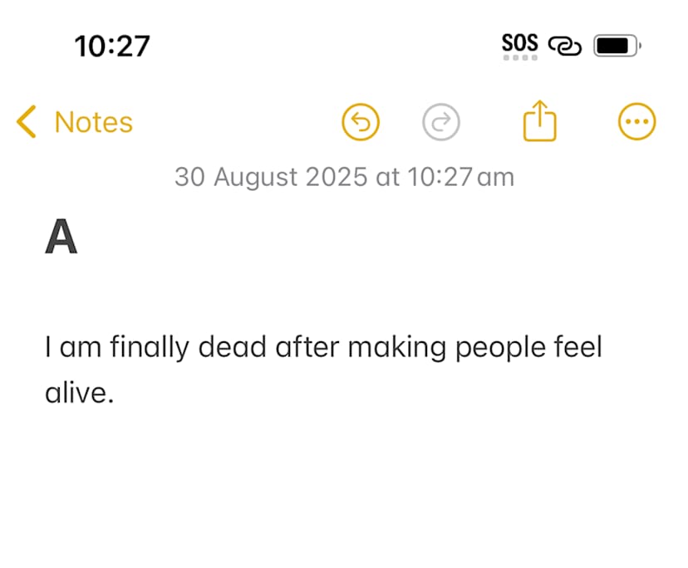Place cursor in the note title "A"
The height and width of the screenshot is (568, 688).
61,237
